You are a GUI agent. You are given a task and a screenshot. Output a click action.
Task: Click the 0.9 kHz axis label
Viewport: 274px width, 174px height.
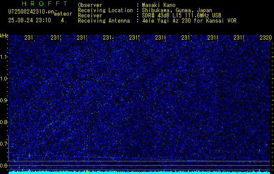[4, 100]
